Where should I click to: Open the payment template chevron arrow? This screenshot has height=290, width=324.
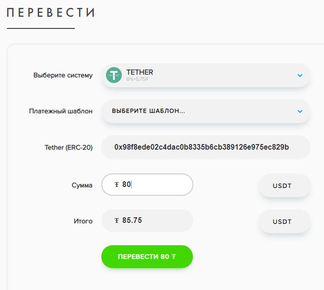300,111
